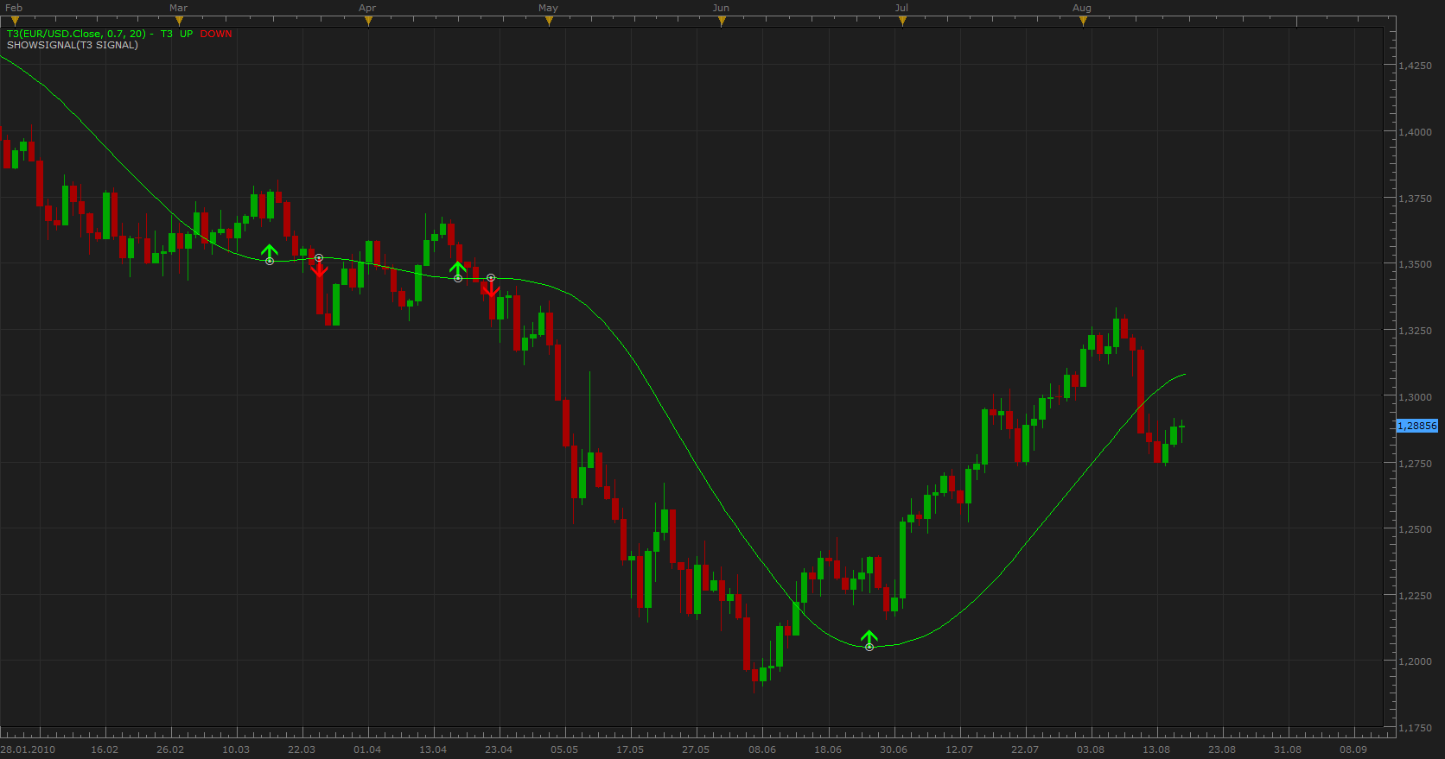The height and width of the screenshot is (759, 1445).
Task: Click the 1,1750 price axis label
Action: tap(1416, 728)
